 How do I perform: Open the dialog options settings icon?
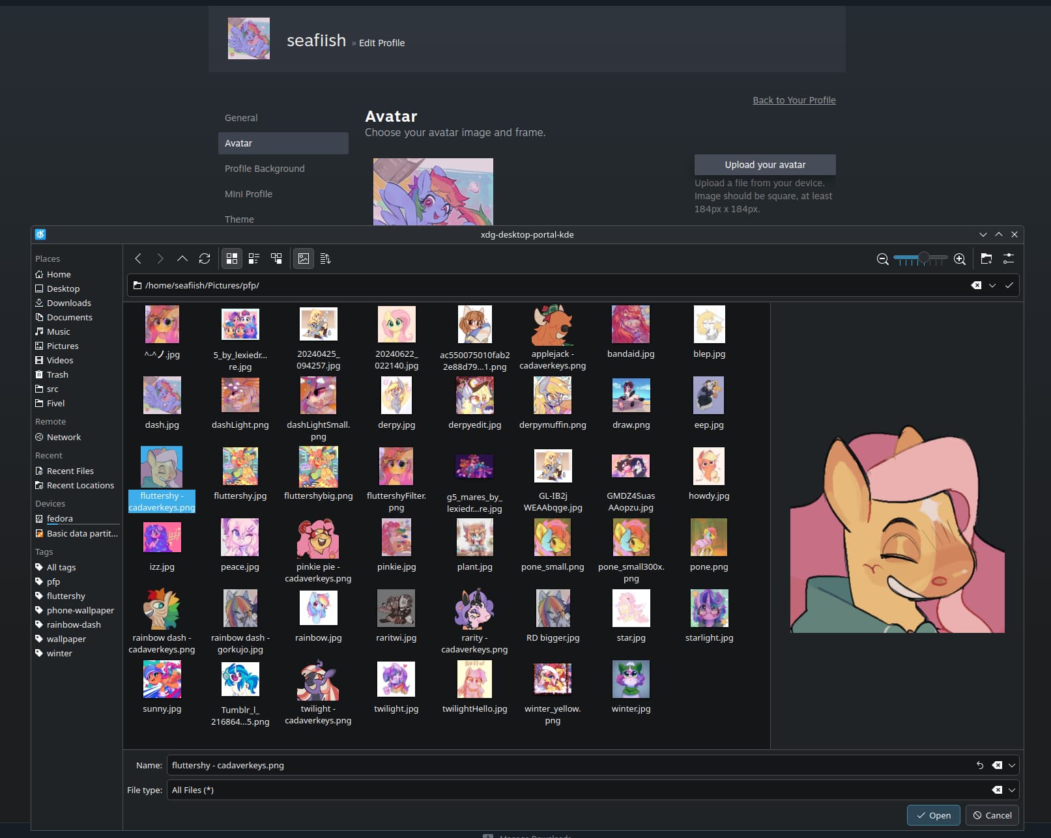click(x=1009, y=258)
